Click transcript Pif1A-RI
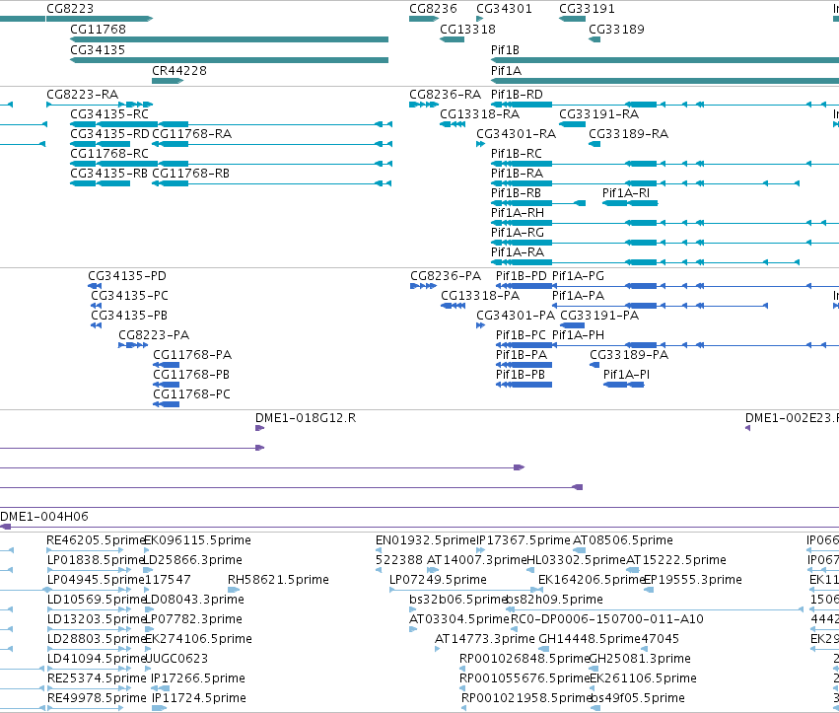 pyautogui.click(x=626, y=193)
